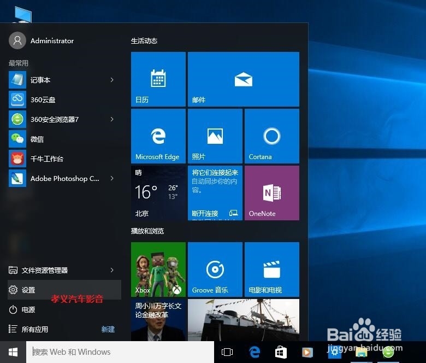Open the Cortana tile
The image size is (426, 363).
point(271,136)
